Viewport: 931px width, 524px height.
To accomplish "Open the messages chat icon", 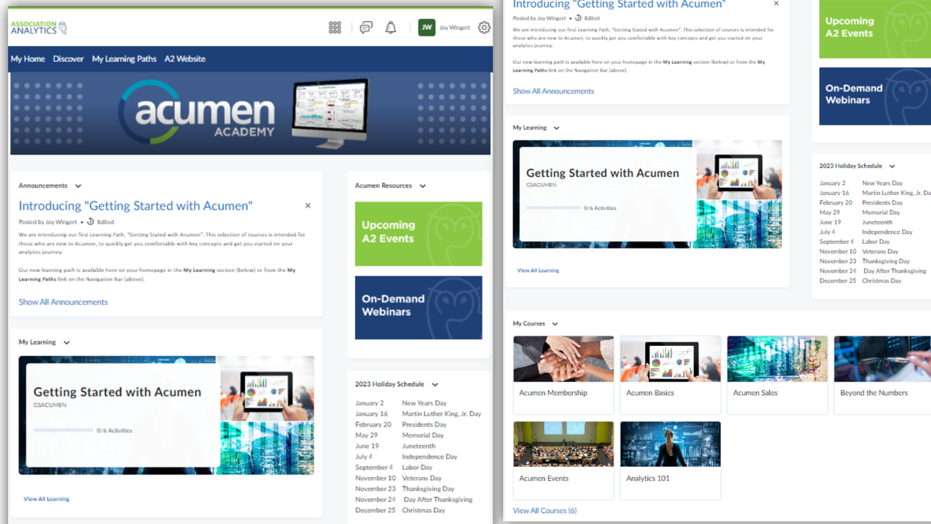I will 366,27.
